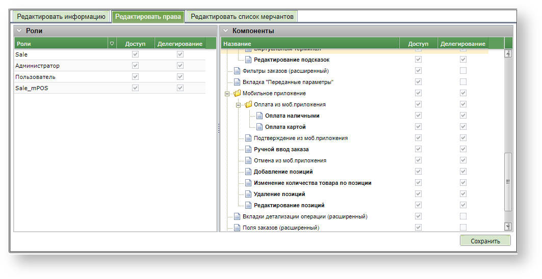
Task: Click the document icon beside Оплата наличными
Action: 260,116
